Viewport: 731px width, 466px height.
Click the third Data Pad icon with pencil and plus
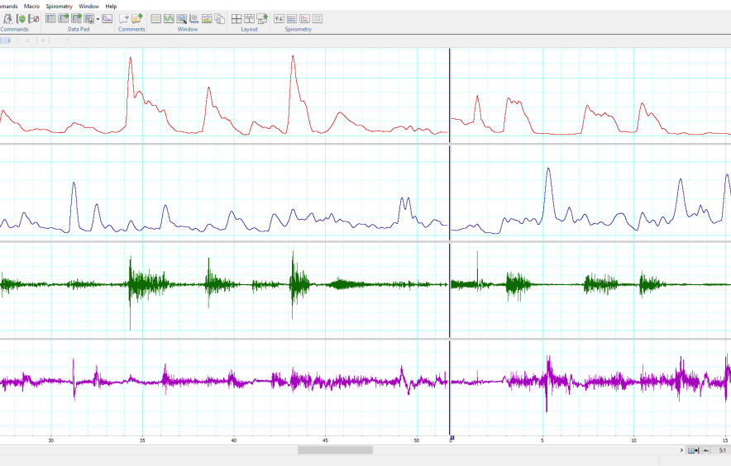coord(76,19)
